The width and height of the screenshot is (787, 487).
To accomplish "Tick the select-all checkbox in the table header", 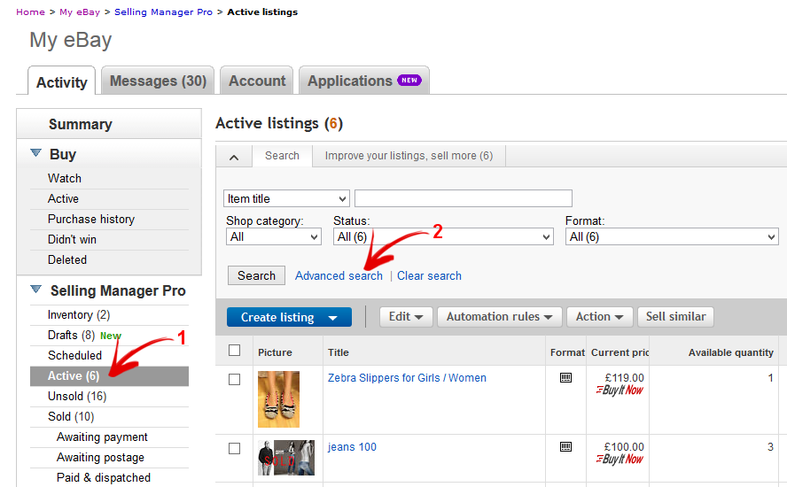I will coord(235,351).
